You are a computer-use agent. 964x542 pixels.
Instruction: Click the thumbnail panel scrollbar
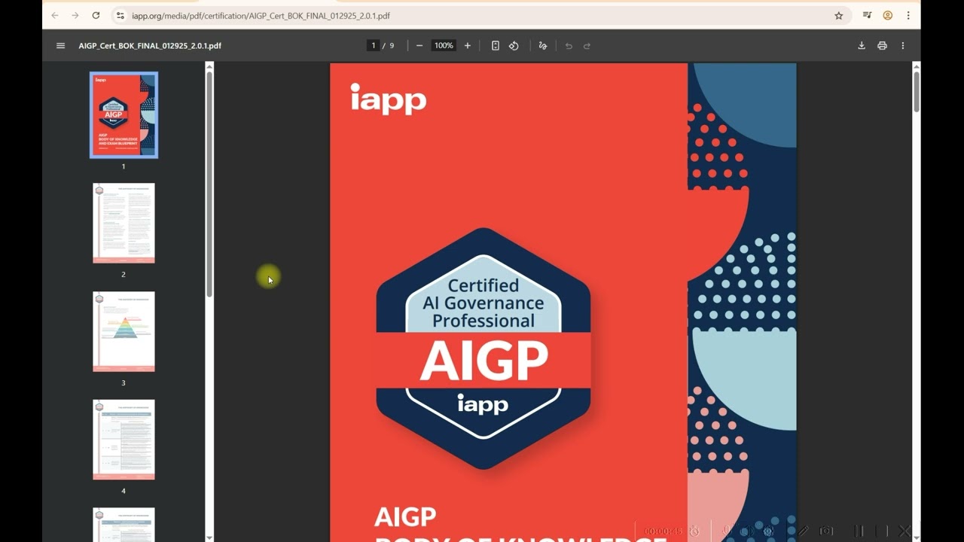click(209, 184)
